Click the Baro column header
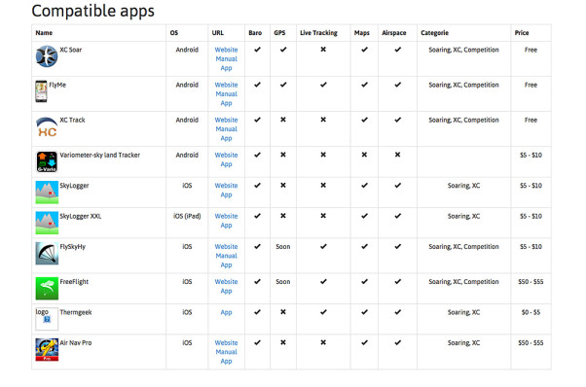Image resolution: width=586 pixels, height=387 pixels. coord(255,33)
